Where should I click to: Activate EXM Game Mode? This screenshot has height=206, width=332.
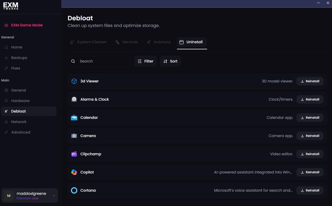click(x=27, y=25)
